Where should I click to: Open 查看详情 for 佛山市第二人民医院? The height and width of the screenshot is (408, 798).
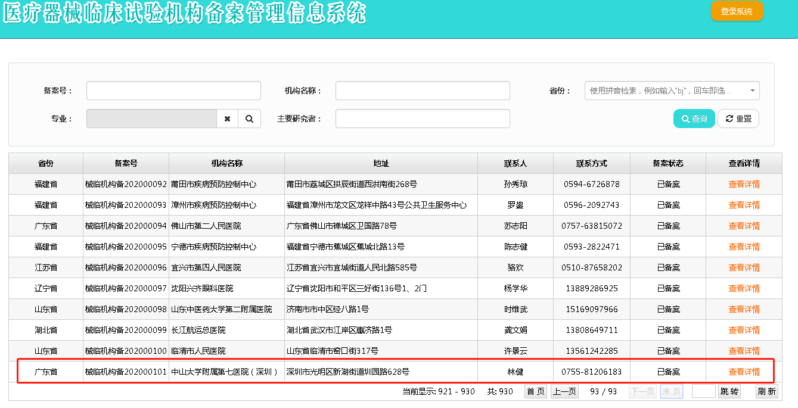(744, 226)
